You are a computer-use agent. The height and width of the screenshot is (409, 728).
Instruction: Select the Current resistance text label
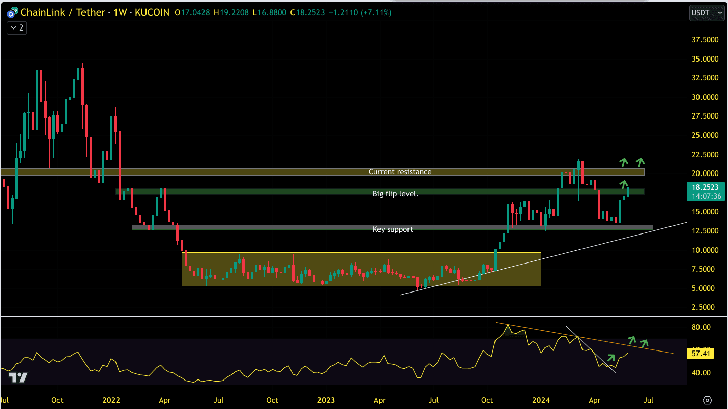click(400, 172)
